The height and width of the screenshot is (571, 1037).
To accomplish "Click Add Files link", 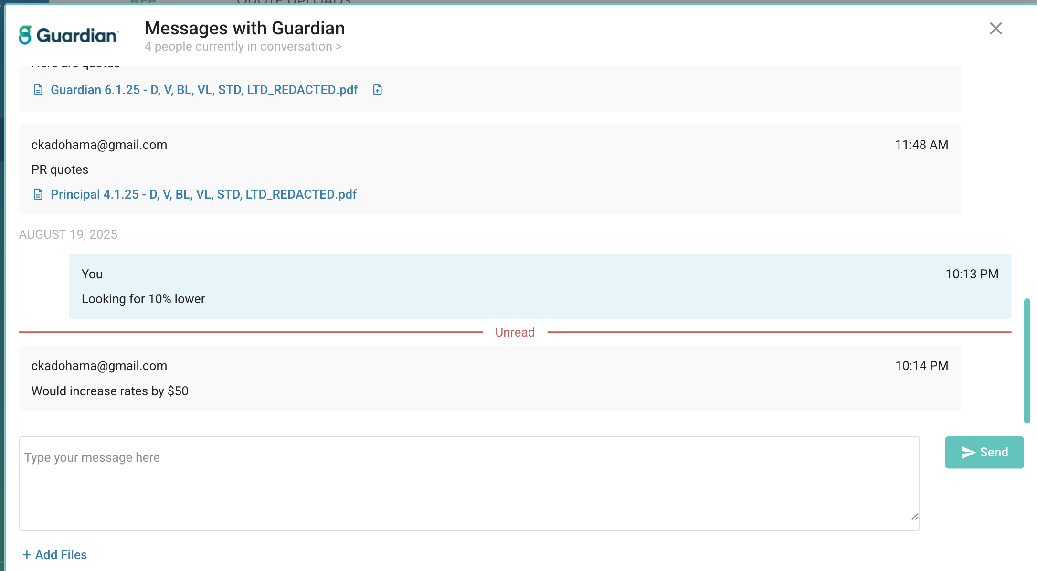I will (x=54, y=555).
